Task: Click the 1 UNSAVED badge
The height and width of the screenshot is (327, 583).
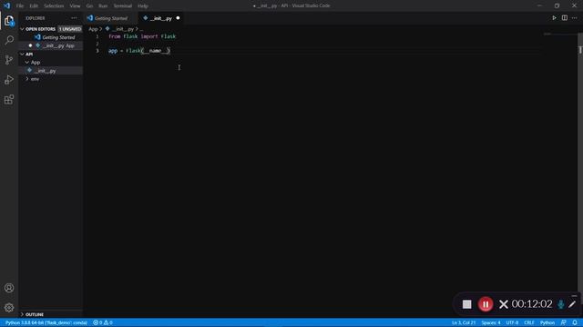Action: point(70,29)
